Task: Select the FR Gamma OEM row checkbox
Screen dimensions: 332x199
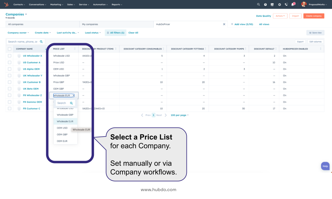Action: [x=10, y=102]
